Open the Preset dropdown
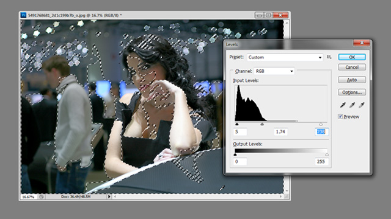The height and width of the screenshot is (219, 391). (285, 57)
